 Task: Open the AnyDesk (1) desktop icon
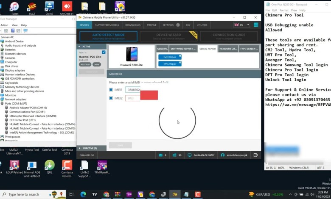(67, 8)
